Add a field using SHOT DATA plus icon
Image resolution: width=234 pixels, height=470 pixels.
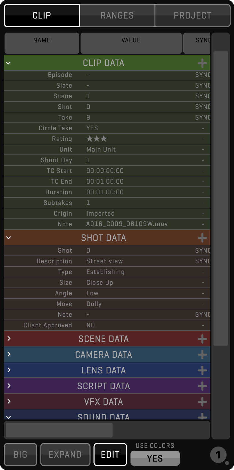[202, 238]
